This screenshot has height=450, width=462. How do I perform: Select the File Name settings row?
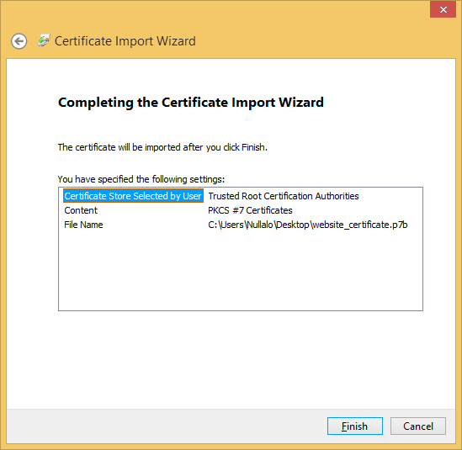coord(241,225)
